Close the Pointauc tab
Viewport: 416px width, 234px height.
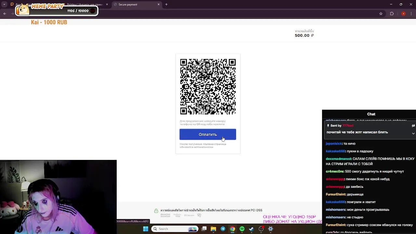[x=107, y=5]
